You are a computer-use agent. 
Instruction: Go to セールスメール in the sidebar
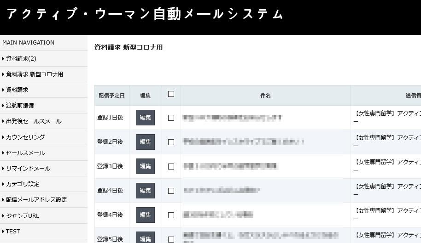coord(25,153)
